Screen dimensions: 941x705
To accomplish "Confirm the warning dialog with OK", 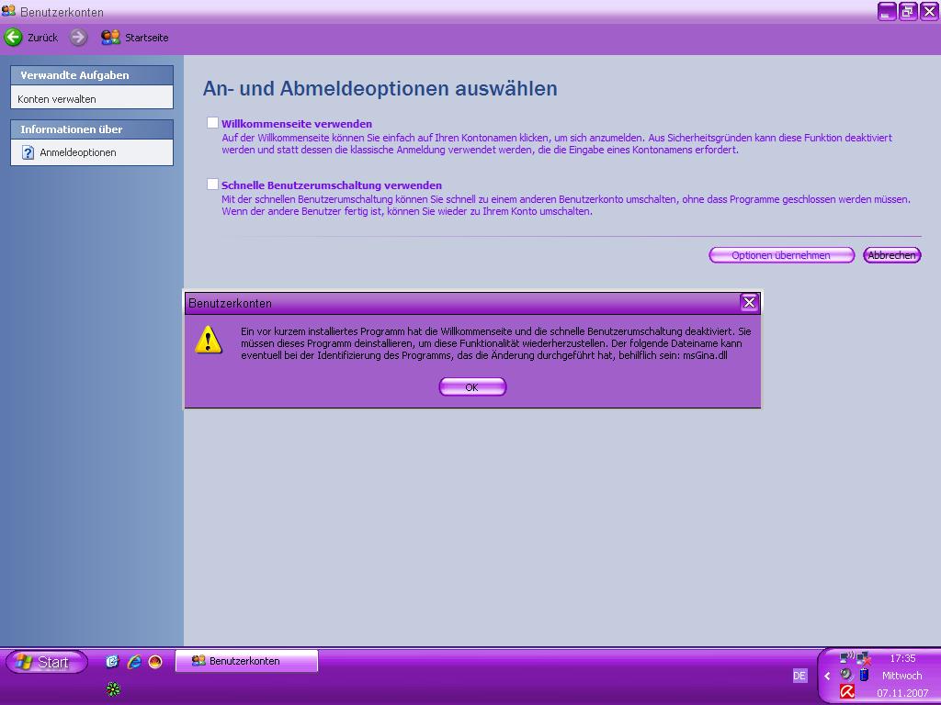I will (x=472, y=387).
